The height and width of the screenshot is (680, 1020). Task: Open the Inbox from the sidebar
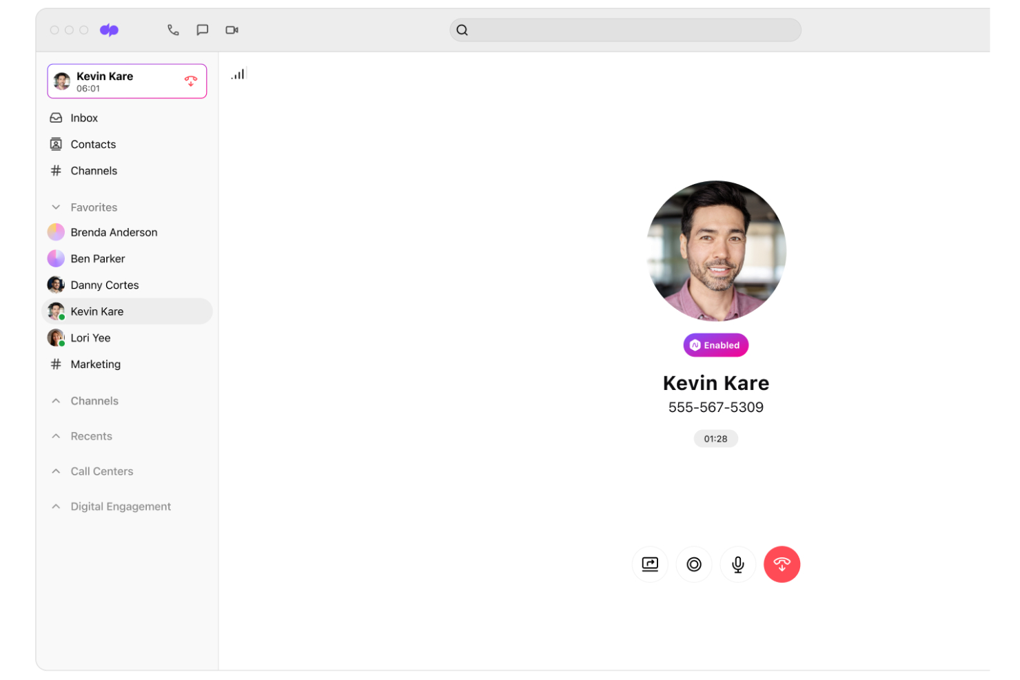tap(83, 117)
